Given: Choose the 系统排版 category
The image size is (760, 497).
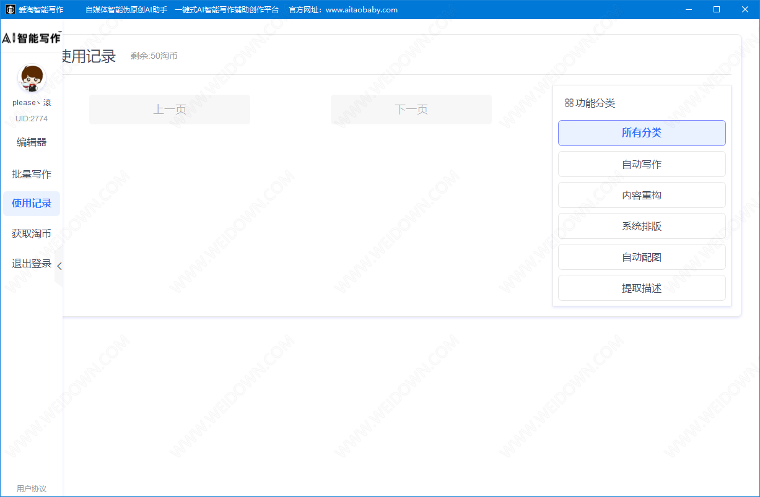Looking at the screenshot, I should pyautogui.click(x=642, y=226).
